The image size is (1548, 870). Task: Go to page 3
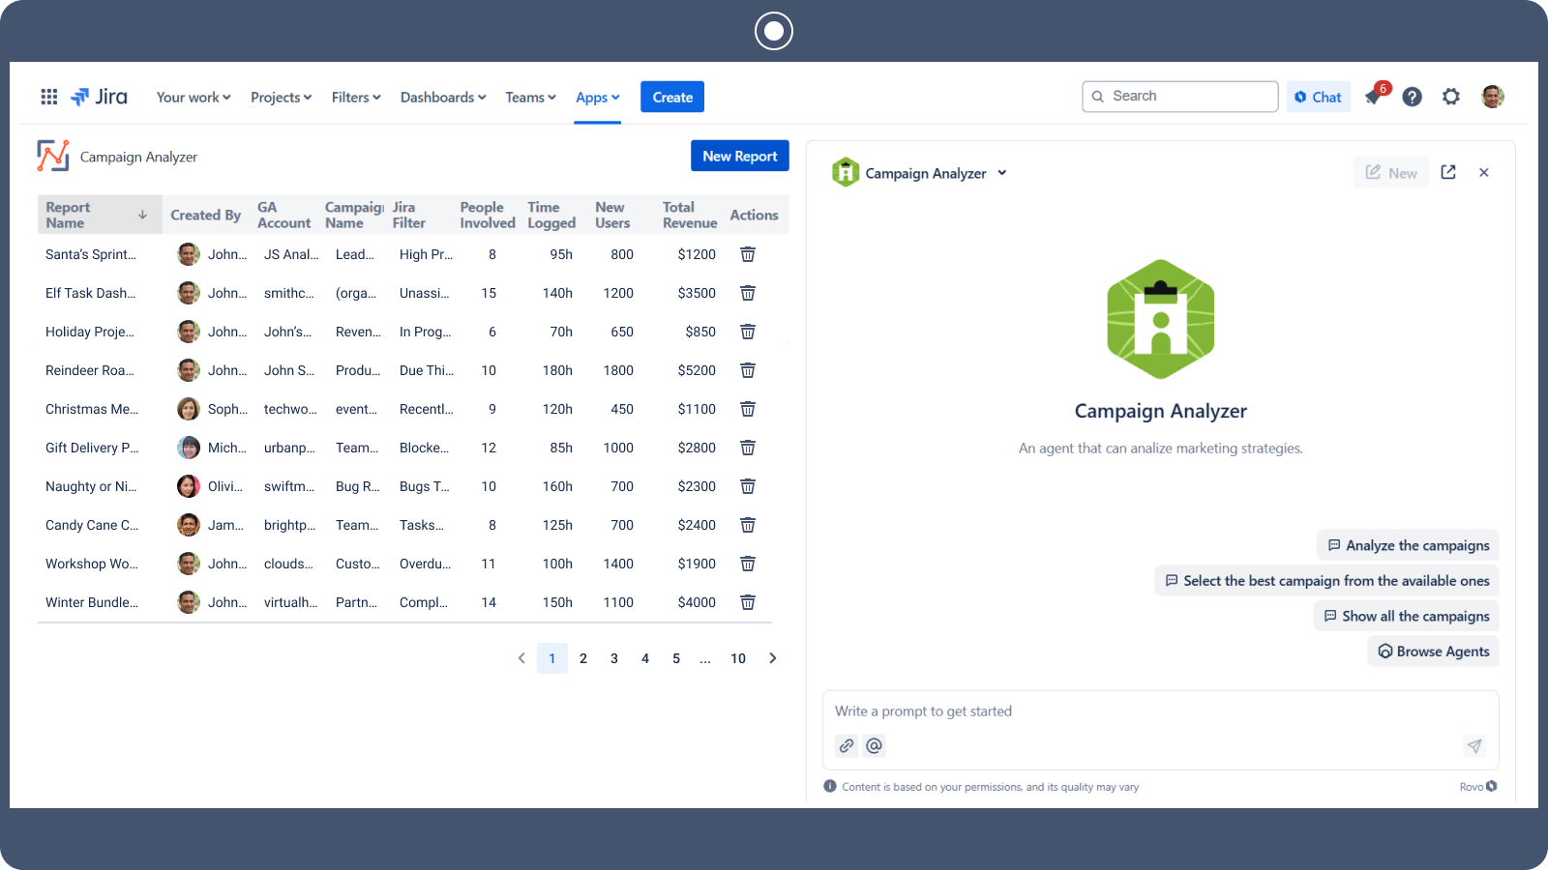(x=614, y=658)
